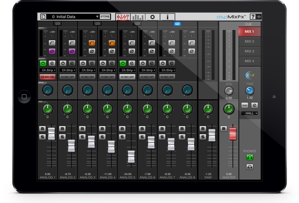Open Ch.Strip dropdown on Analog 3
Viewport: 299px width, 203px height.
(x=88, y=70)
